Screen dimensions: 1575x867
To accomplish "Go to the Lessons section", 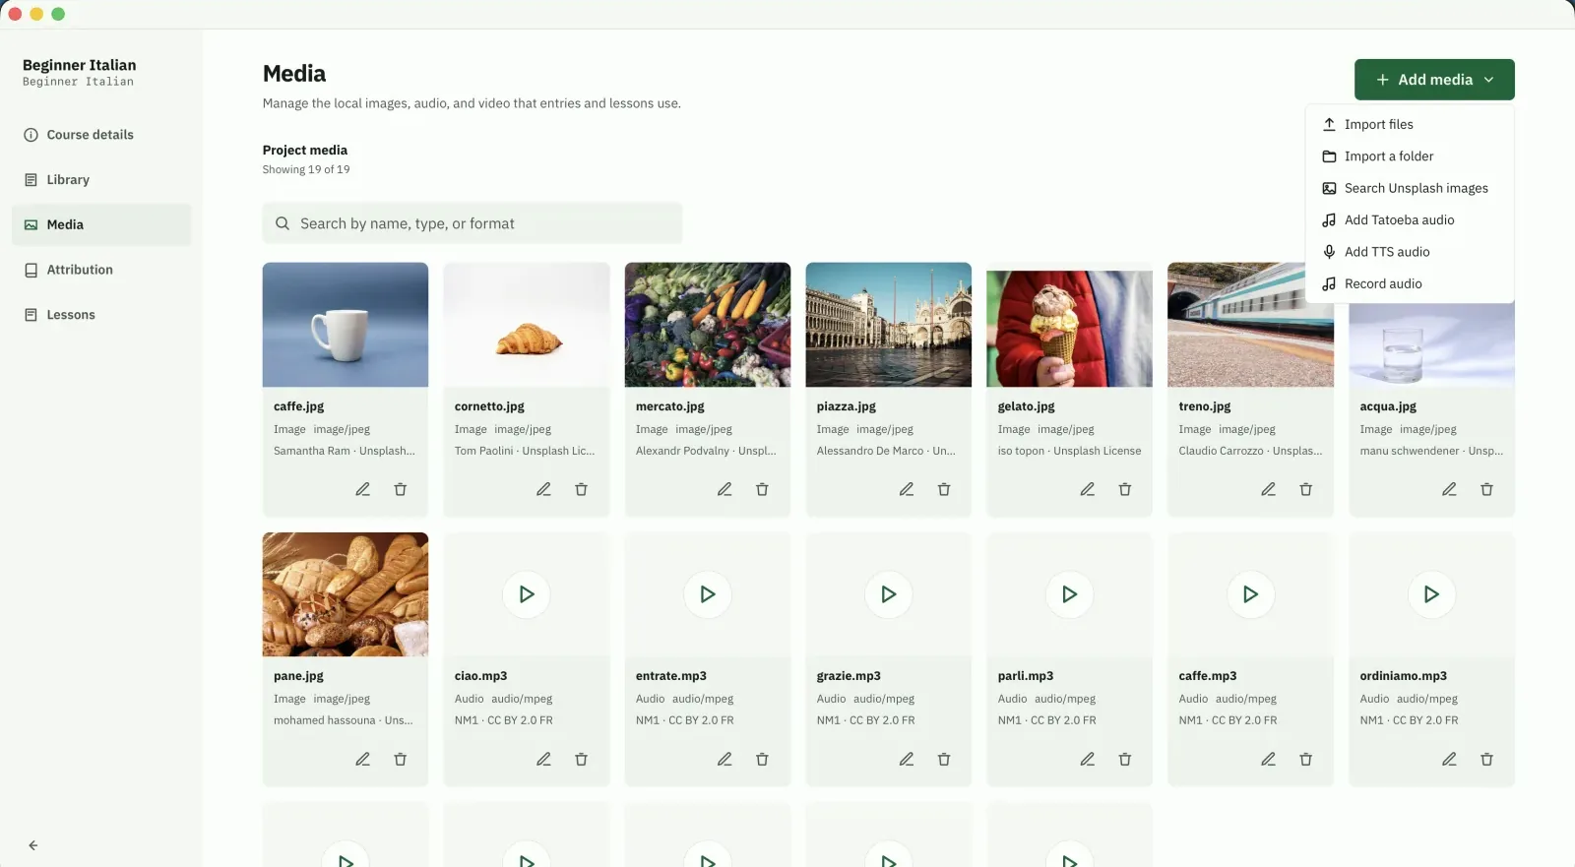I will (101, 315).
